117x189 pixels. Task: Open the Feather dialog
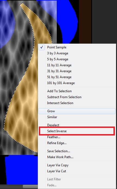pyautogui.click(x=77, y=137)
